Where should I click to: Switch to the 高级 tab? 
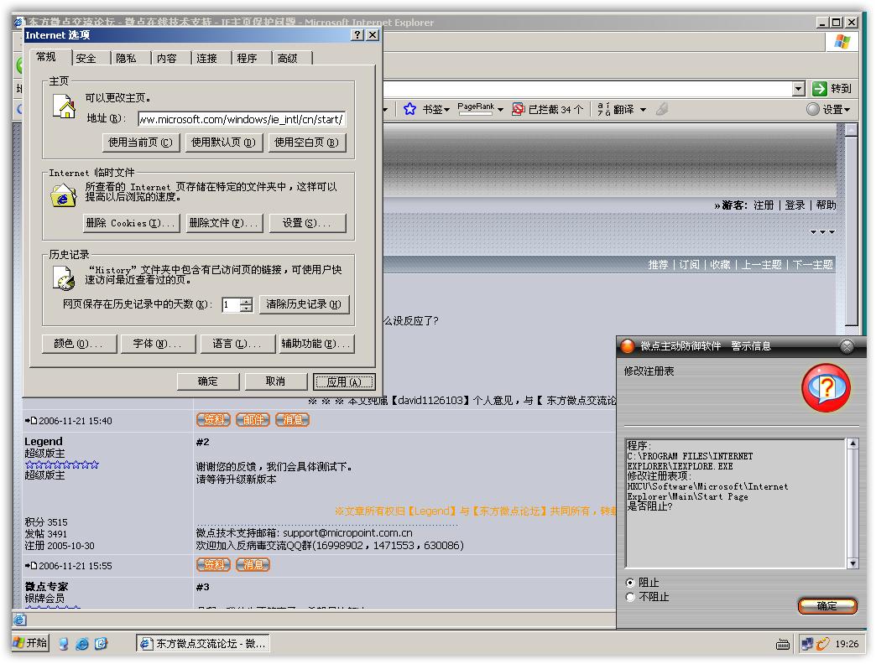click(287, 58)
